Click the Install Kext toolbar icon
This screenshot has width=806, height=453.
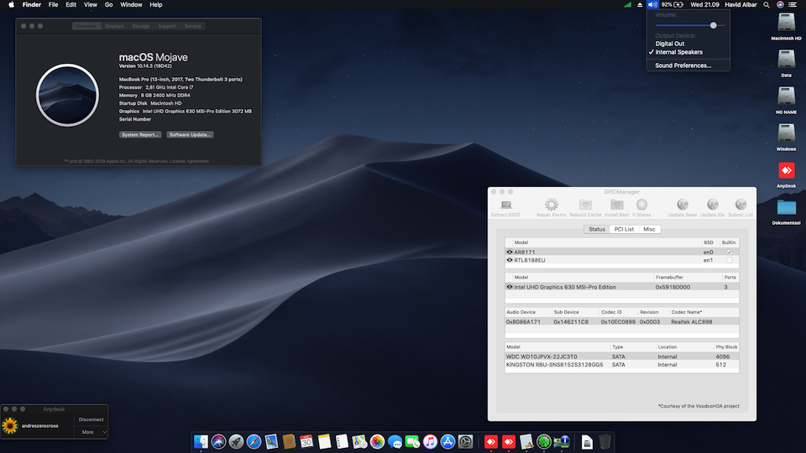point(616,206)
